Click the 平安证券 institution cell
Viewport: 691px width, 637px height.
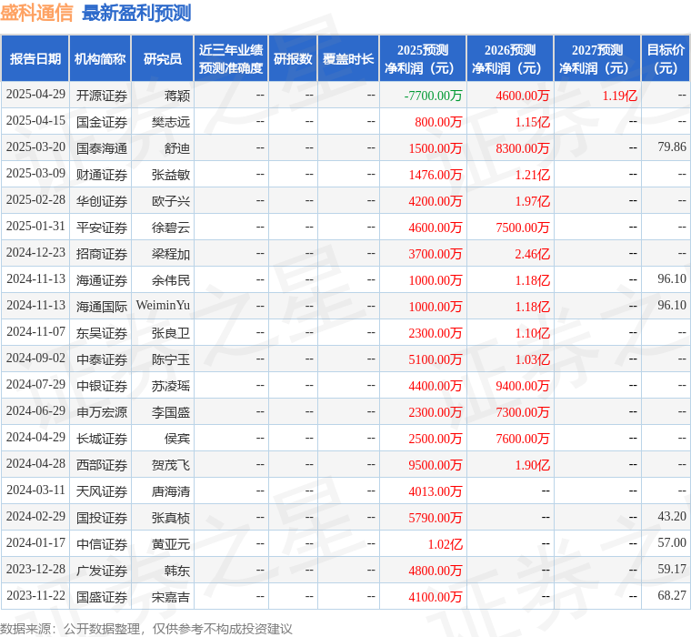click(102, 227)
